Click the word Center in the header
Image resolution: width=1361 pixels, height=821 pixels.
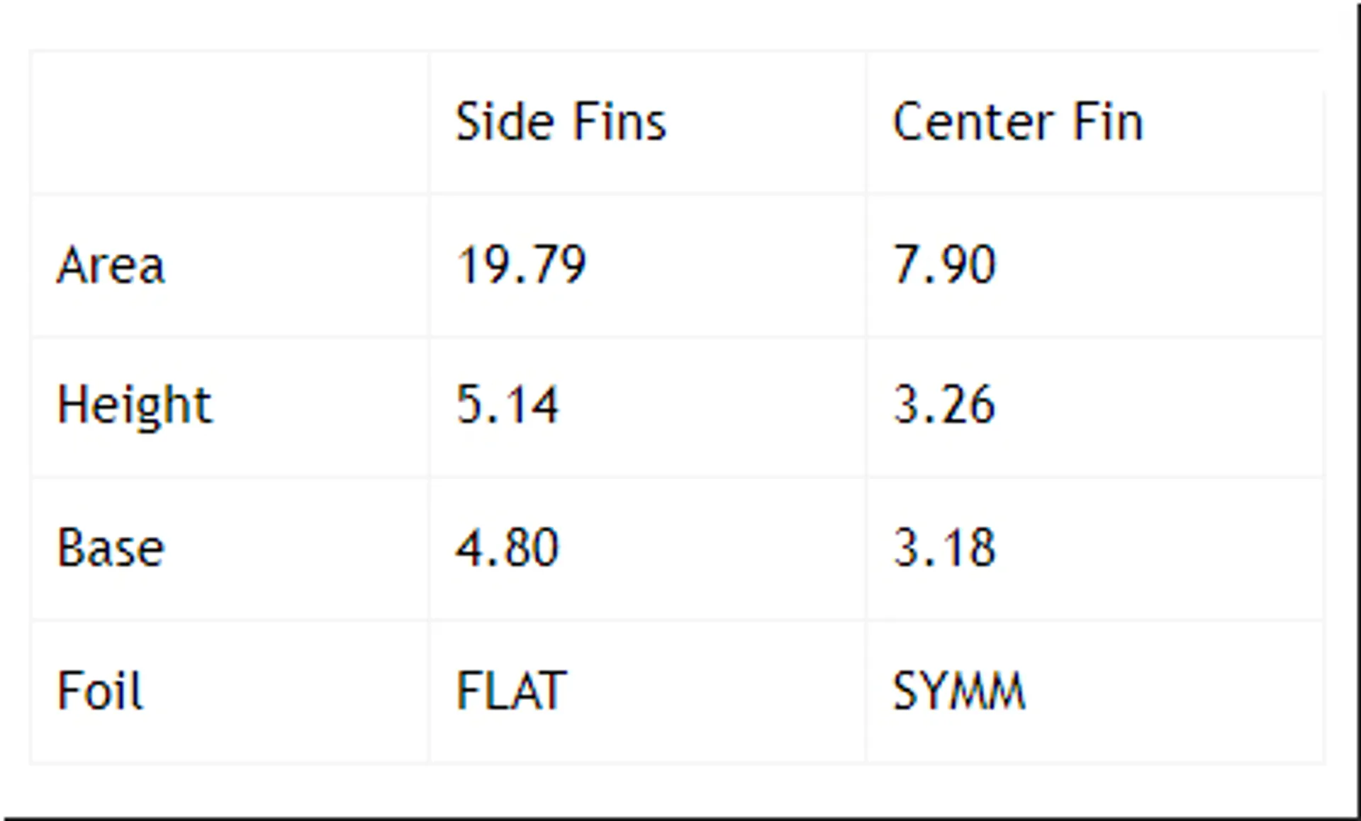tap(970, 122)
